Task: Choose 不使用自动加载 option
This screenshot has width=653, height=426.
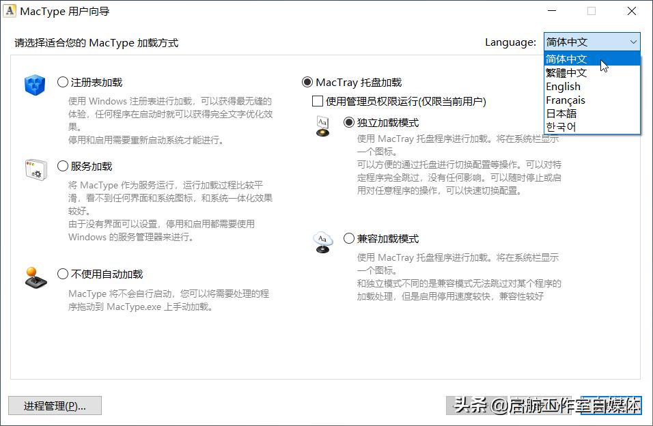Action: (61, 273)
